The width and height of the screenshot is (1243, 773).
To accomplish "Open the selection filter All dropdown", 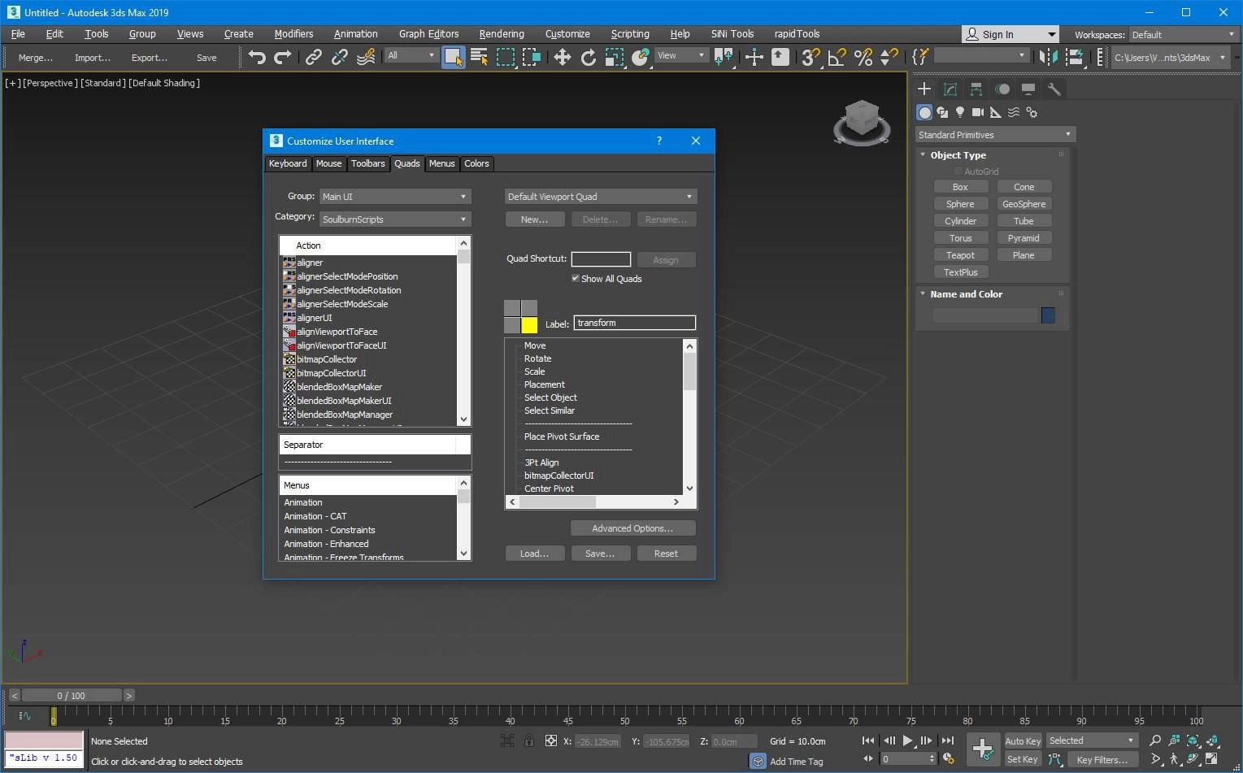I will click(411, 55).
